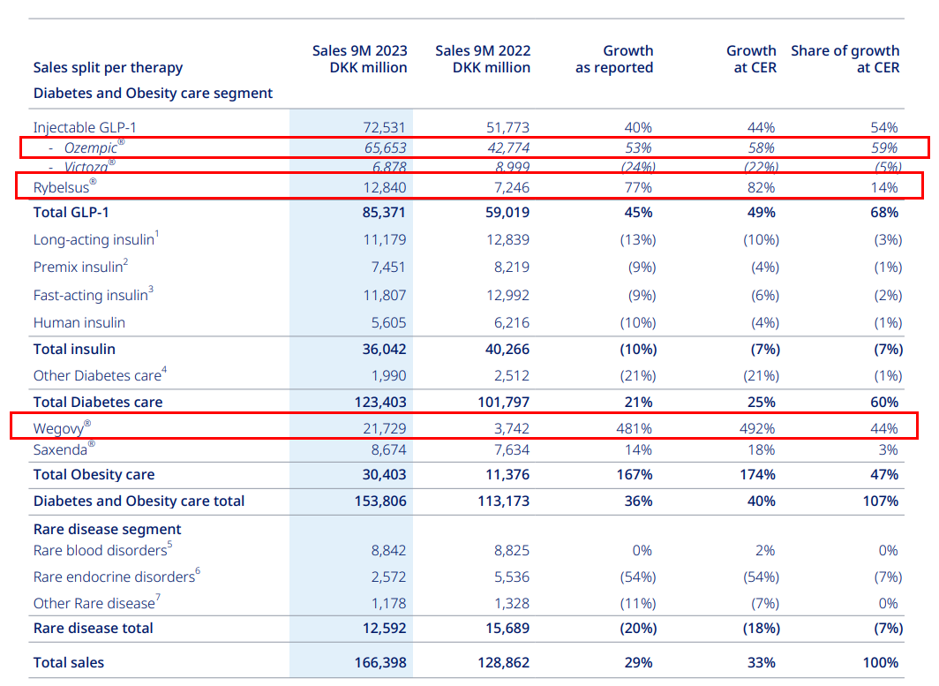The image size is (939, 686).
Task: Select the 'Premix insulin' row label
Action: (x=80, y=268)
